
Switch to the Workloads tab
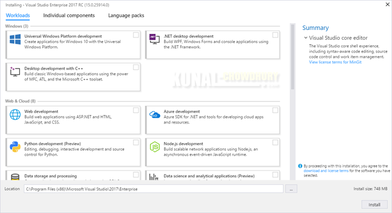[18, 15]
